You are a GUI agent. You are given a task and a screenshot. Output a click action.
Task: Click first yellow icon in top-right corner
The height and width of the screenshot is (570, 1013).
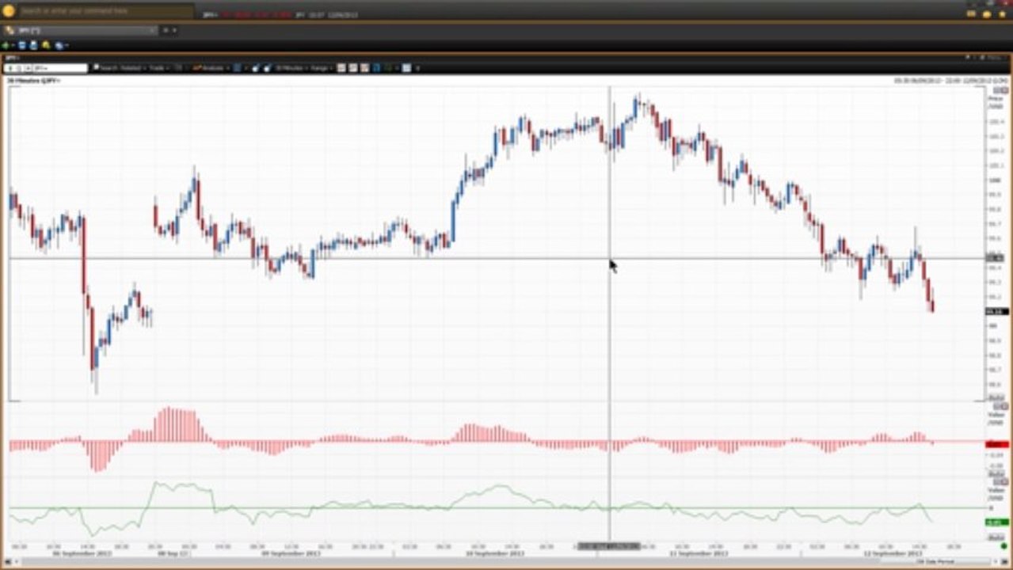point(973,13)
